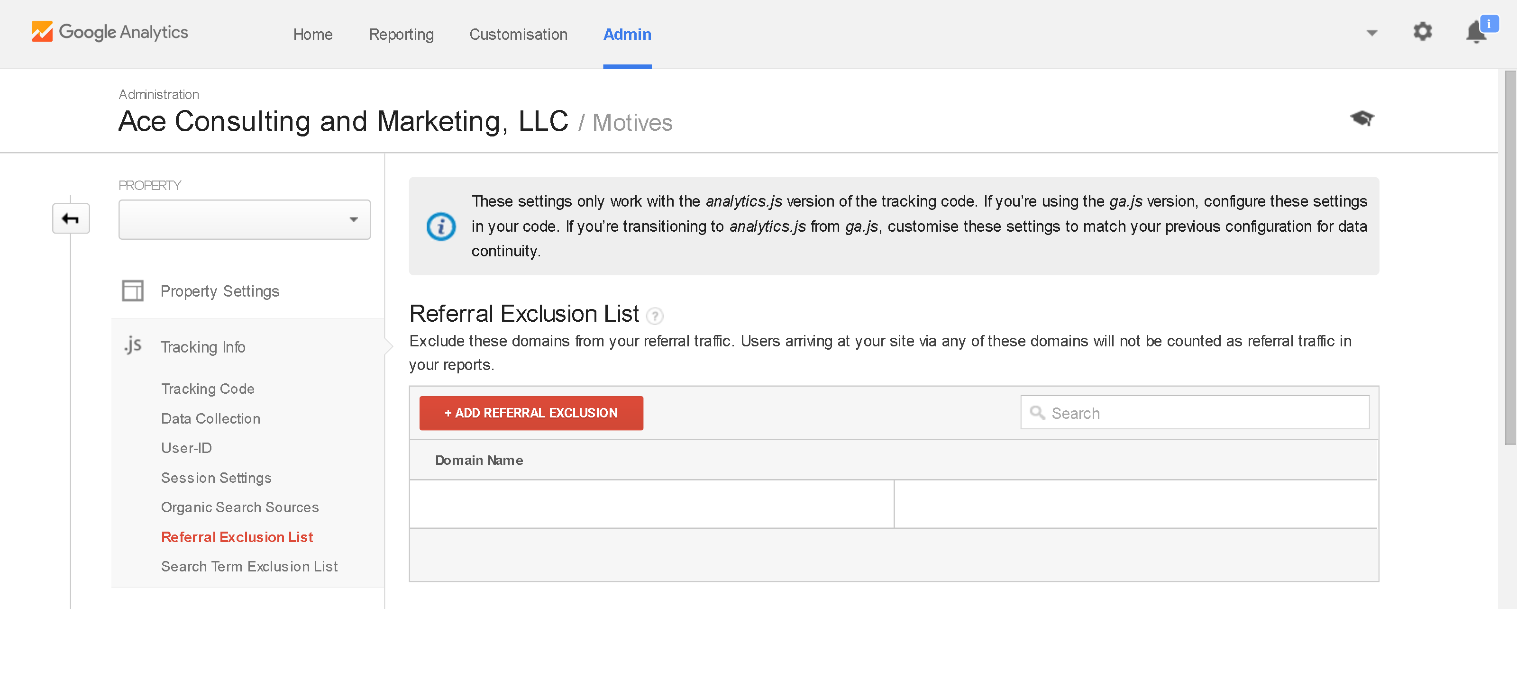The height and width of the screenshot is (688, 1517).
Task: Expand the account dropdown arrow in header
Action: (1371, 33)
